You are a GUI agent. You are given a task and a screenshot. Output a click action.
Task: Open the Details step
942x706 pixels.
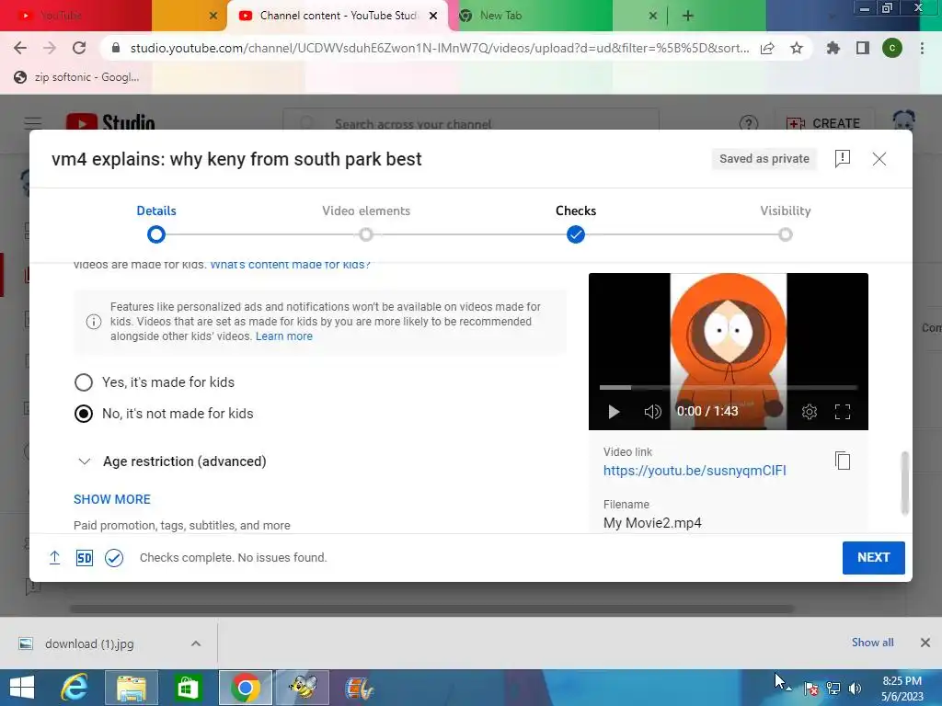pyautogui.click(x=156, y=222)
